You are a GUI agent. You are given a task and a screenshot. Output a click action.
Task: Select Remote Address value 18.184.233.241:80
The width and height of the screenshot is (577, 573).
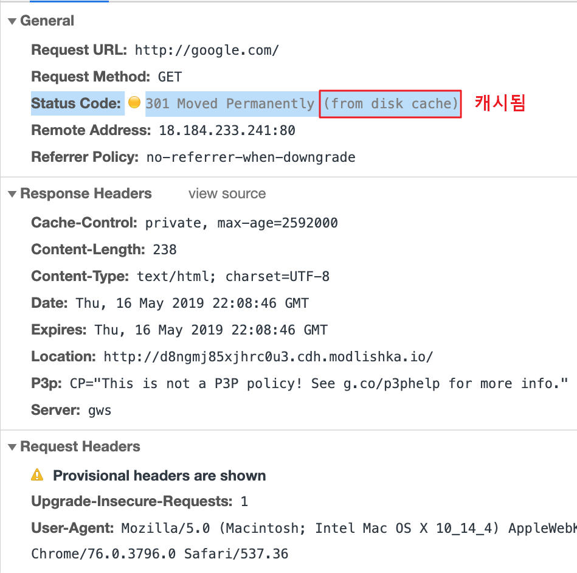(x=227, y=130)
